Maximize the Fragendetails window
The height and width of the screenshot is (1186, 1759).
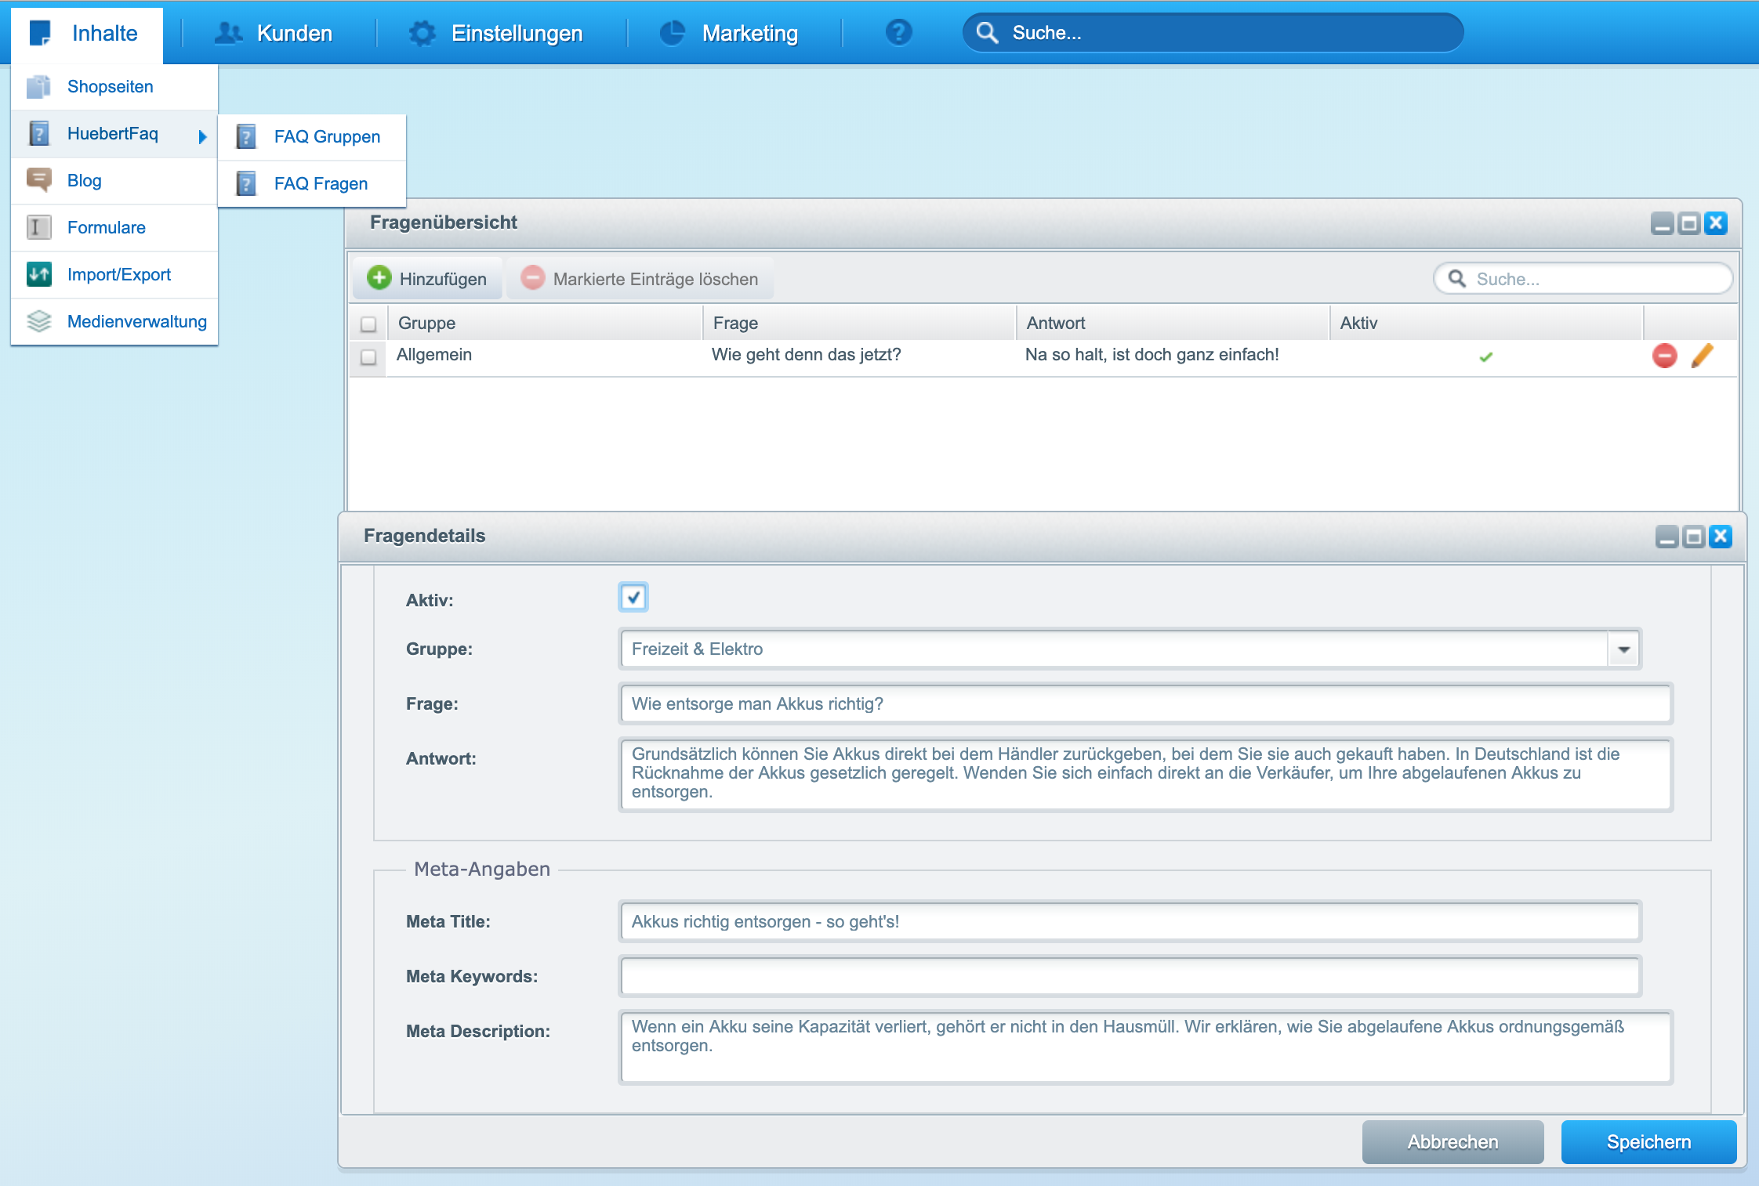(x=1694, y=537)
